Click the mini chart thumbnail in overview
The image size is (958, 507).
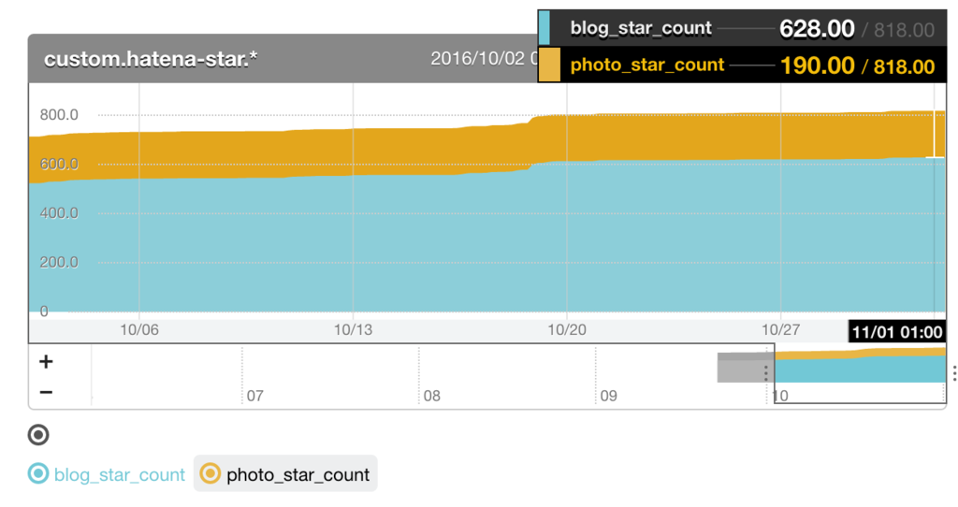coord(861,366)
